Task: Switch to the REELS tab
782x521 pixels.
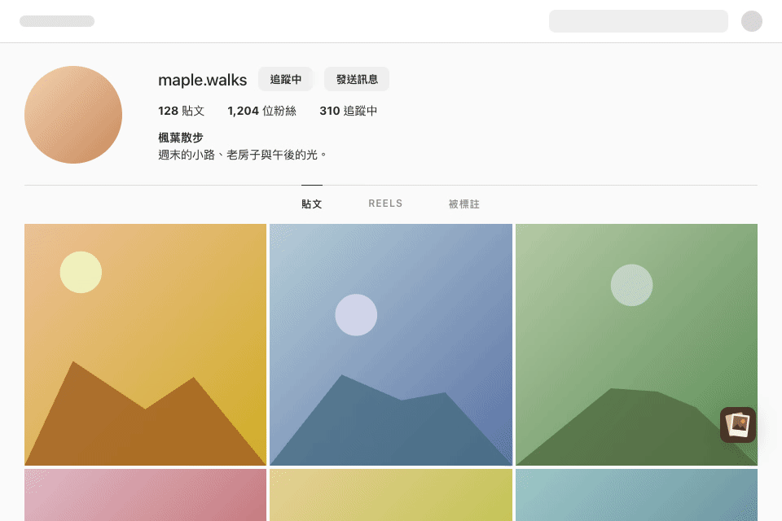Action: coord(385,204)
